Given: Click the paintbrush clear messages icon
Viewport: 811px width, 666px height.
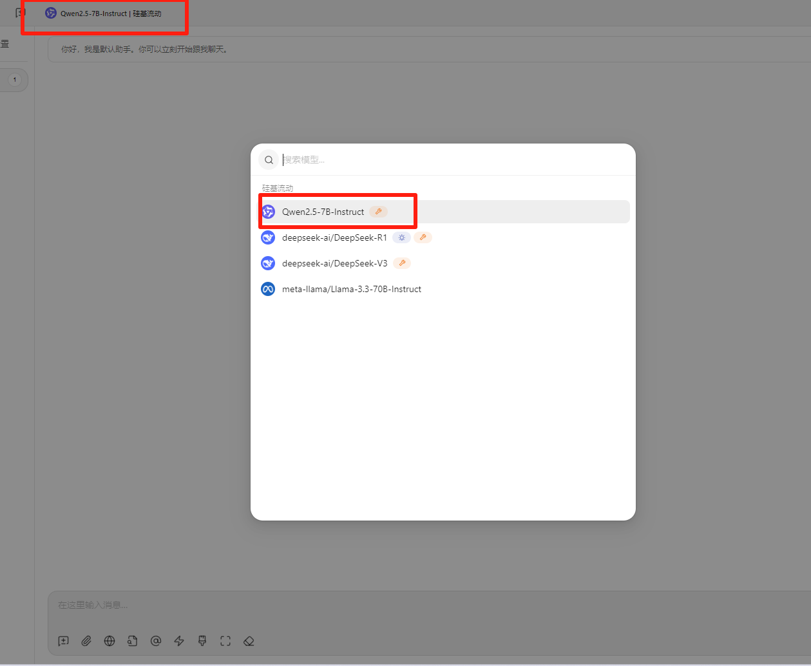Looking at the screenshot, I should pyautogui.click(x=202, y=641).
